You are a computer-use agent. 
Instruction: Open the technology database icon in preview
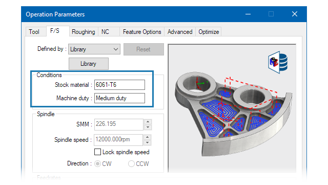tap(278, 62)
